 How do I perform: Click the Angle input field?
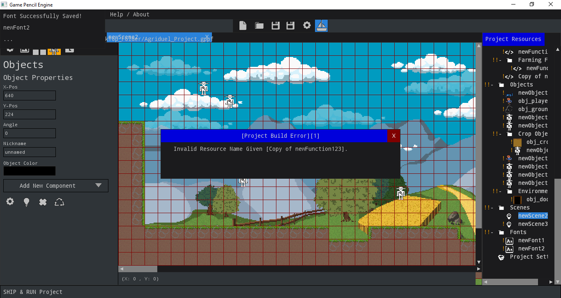(x=29, y=133)
